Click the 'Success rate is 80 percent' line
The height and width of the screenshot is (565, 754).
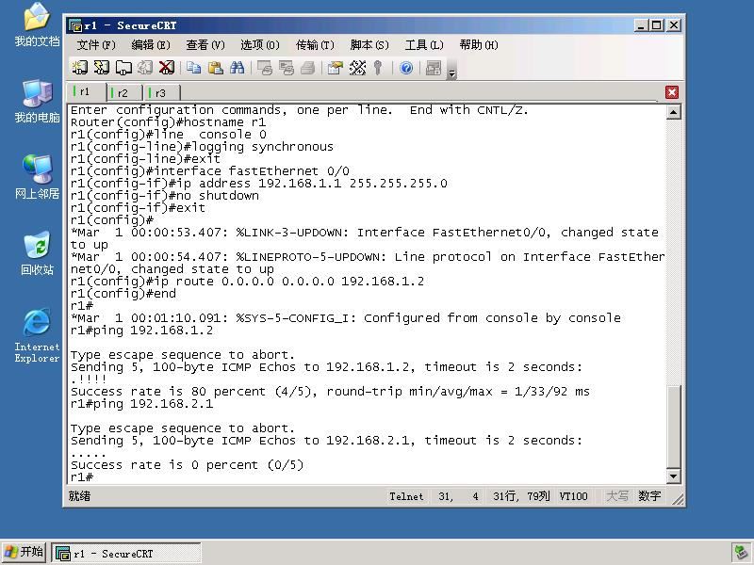[330, 392]
